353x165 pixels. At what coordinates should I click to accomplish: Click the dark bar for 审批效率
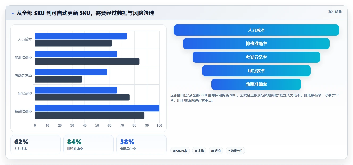tap(82, 97)
